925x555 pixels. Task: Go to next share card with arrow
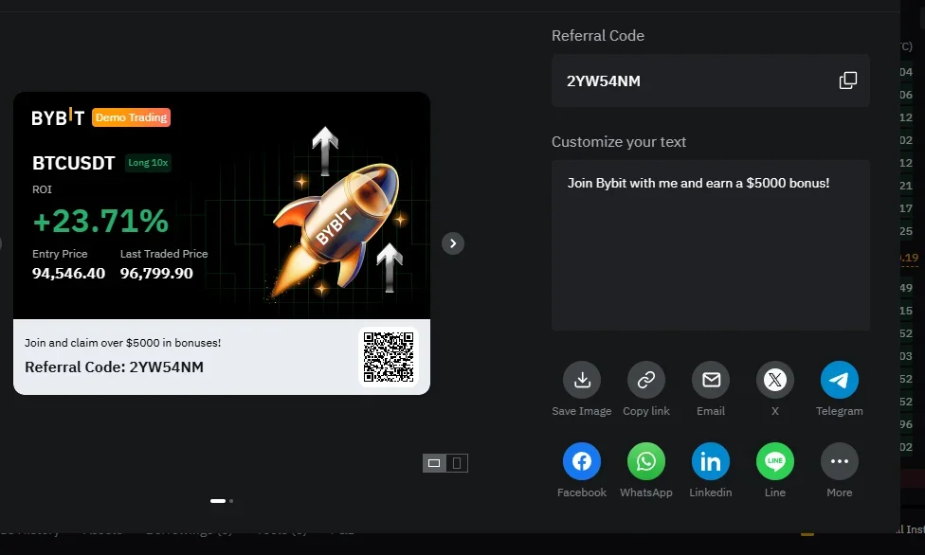click(x=453, y=243)
